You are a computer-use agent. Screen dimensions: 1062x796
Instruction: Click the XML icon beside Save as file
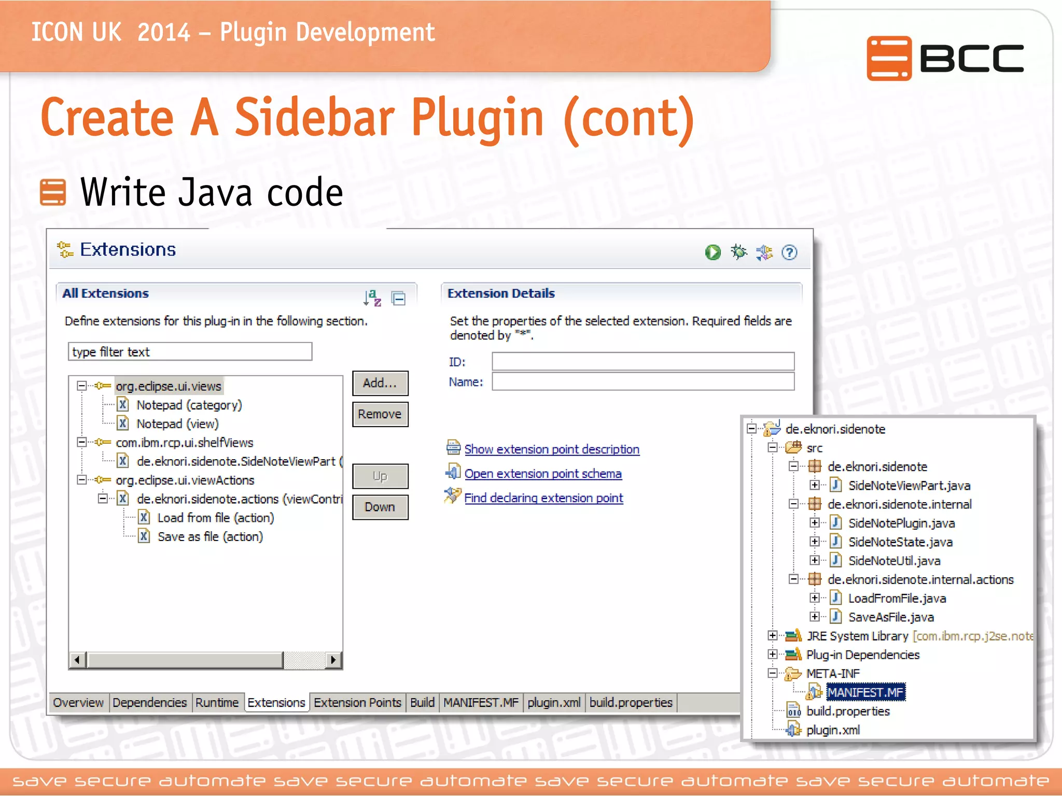pos(144,536)
